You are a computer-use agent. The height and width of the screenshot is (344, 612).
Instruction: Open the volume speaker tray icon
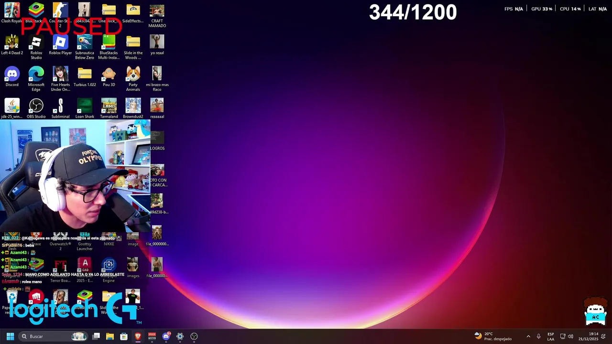point(570,336)
